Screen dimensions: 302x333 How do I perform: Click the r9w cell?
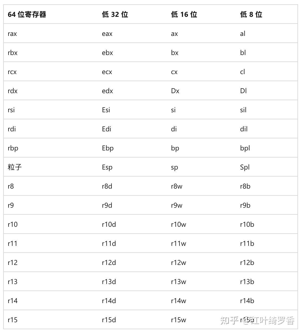pyautogui.click(x=176, y=205)
